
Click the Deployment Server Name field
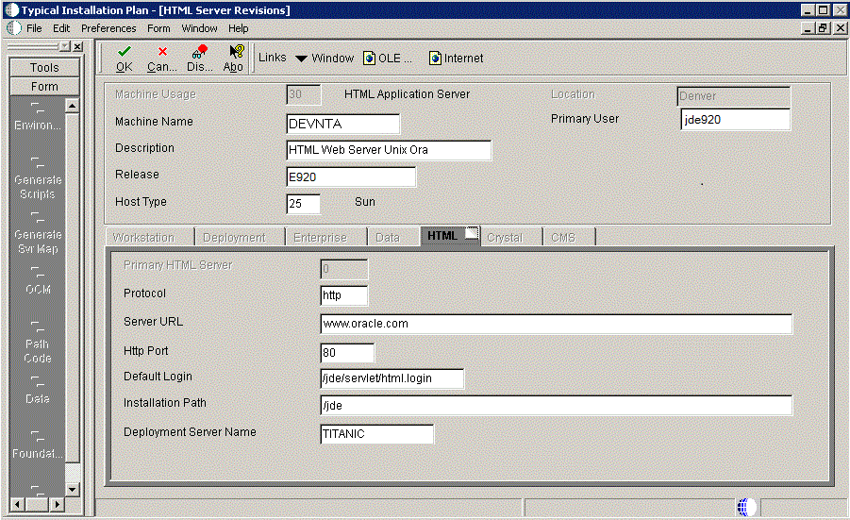376,434
